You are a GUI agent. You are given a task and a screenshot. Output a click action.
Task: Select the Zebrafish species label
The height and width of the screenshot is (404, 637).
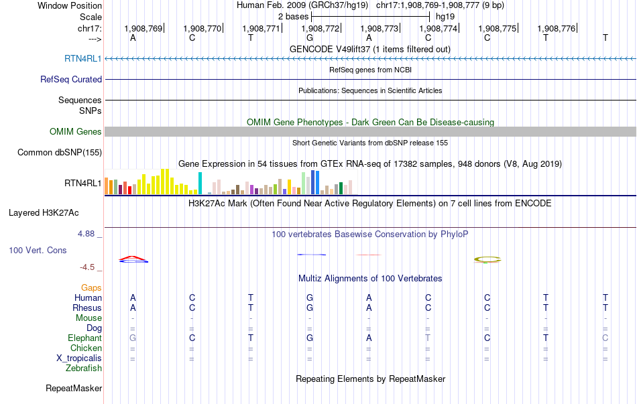pos(84,368)
